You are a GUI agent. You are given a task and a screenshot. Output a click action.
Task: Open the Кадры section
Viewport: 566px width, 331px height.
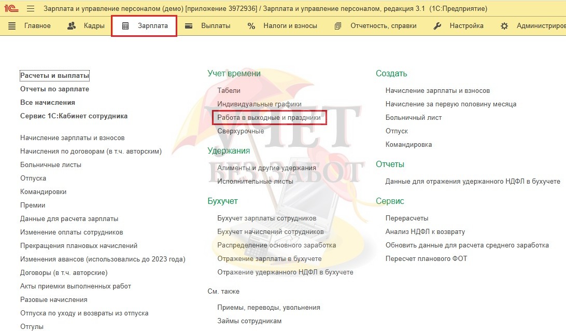click(x=86, y=26)
